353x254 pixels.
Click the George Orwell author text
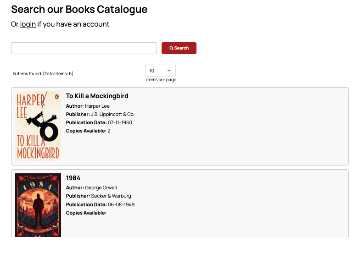tap(101, 188)
